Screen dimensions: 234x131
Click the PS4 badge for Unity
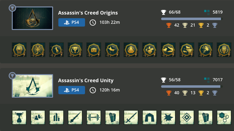pyautogui.click(x=72, y=90)
